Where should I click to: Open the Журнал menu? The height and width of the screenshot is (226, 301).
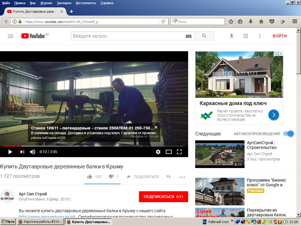46,3
